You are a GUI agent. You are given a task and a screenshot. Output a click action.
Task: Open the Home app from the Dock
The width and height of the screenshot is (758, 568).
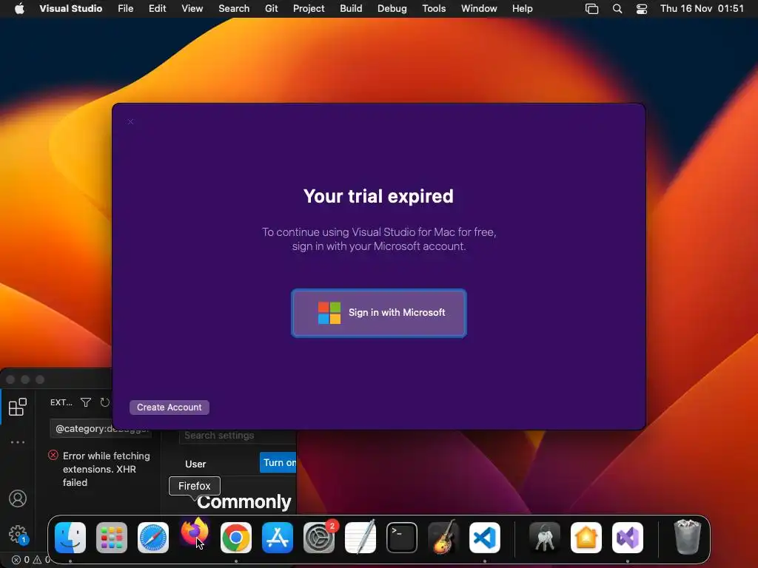586,538
